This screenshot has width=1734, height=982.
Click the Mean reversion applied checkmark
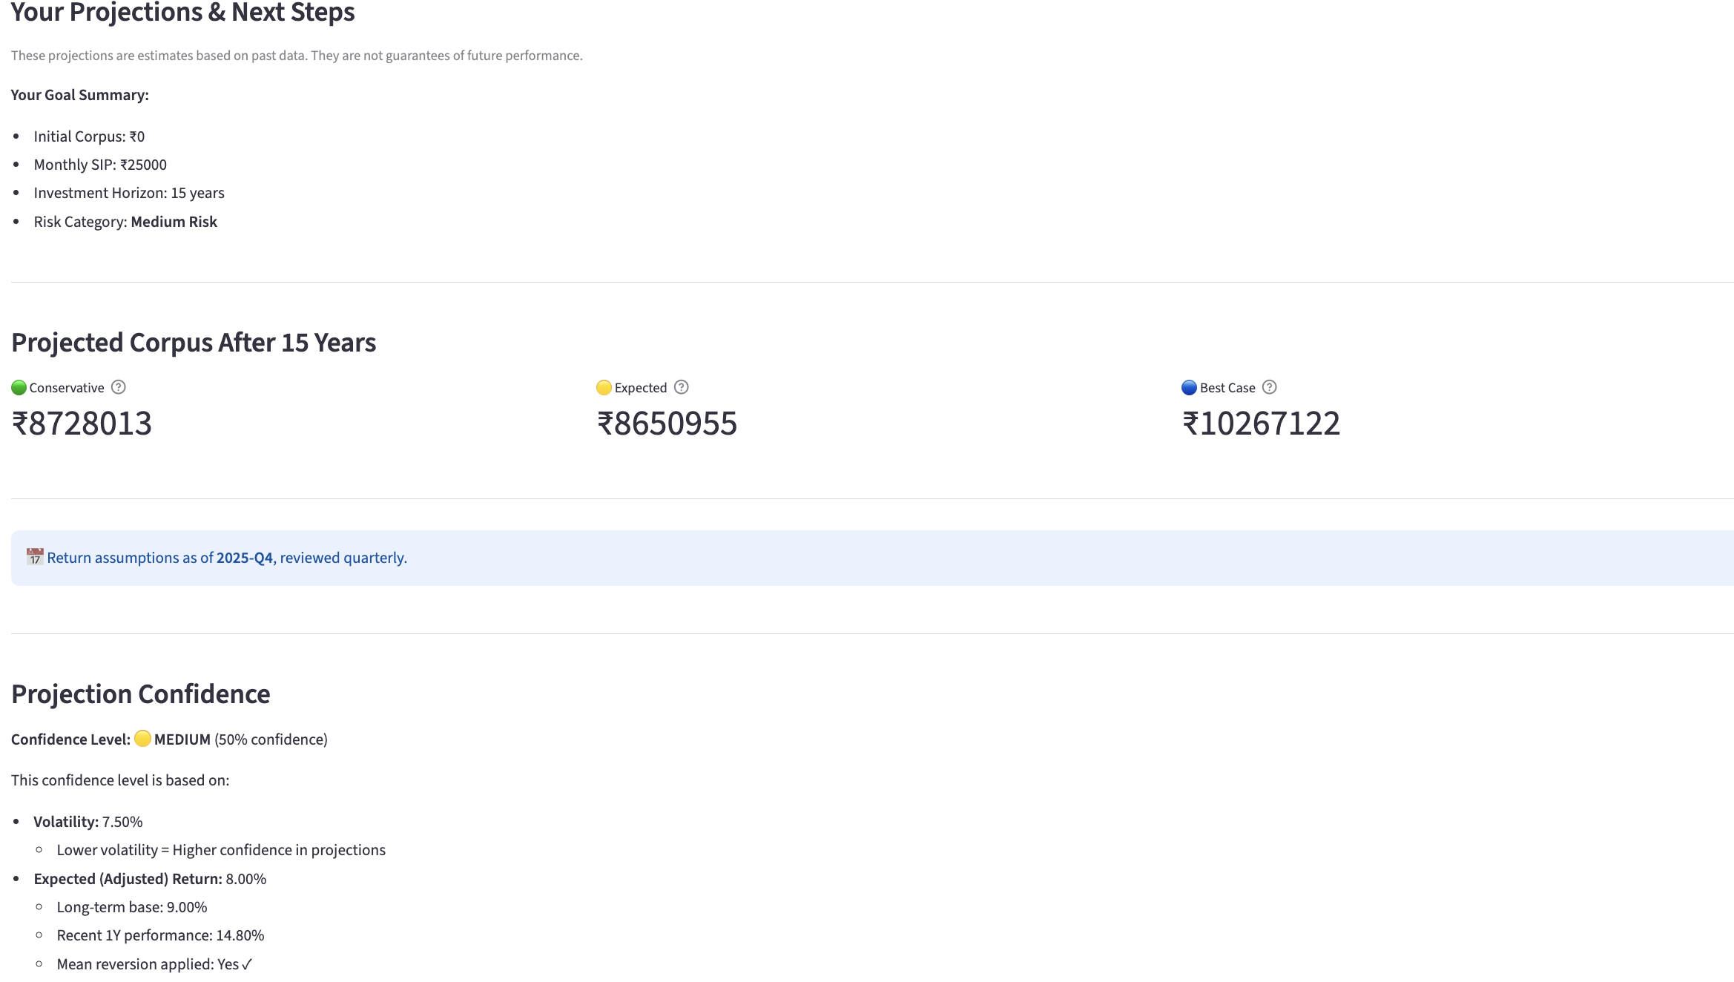(247, 964)
